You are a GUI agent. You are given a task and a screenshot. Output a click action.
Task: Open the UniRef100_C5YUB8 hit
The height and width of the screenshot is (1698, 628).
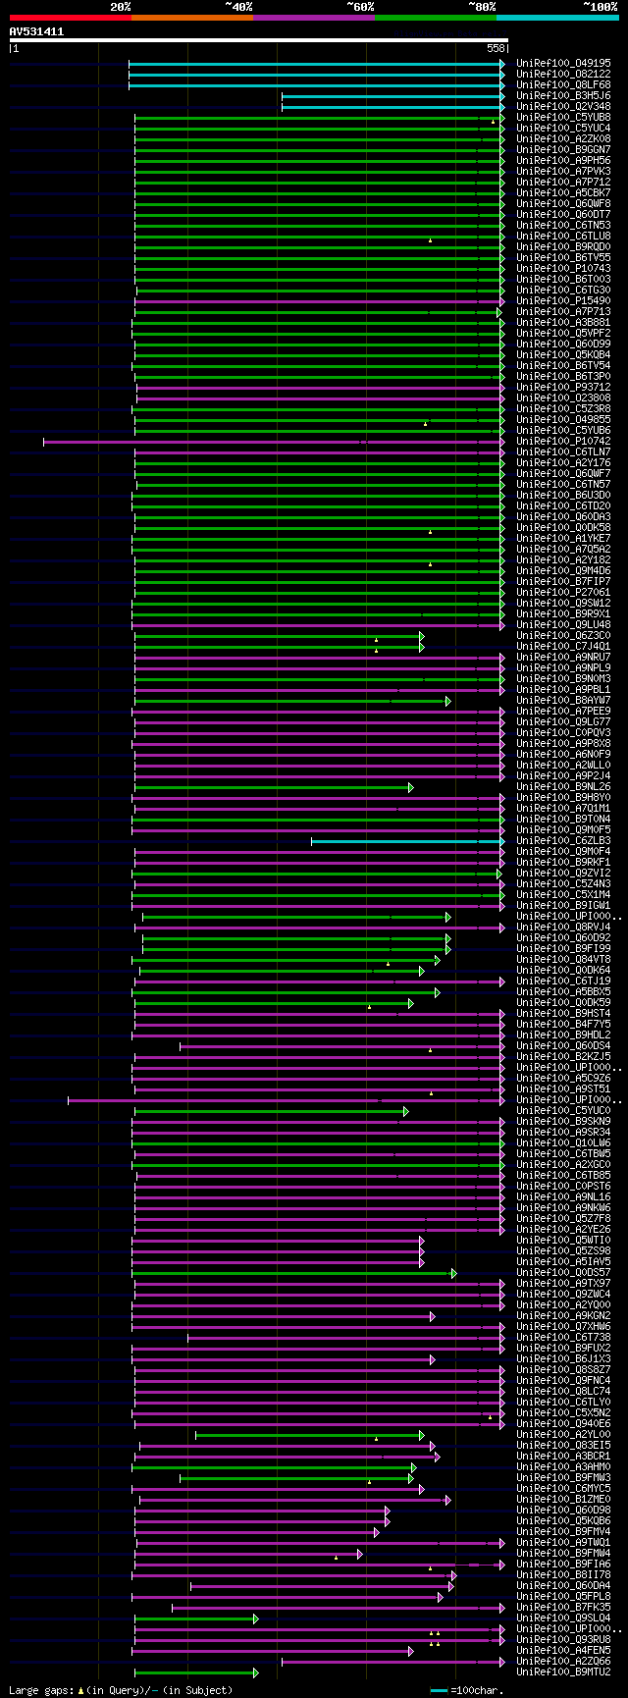pyautogui.click(x=563, y=117)
